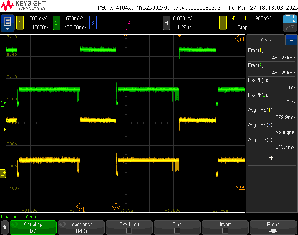Viewport: 298px width, 235px height.
Task: Click the Channel 2 Menu title
Action: [x=18, y=217]
